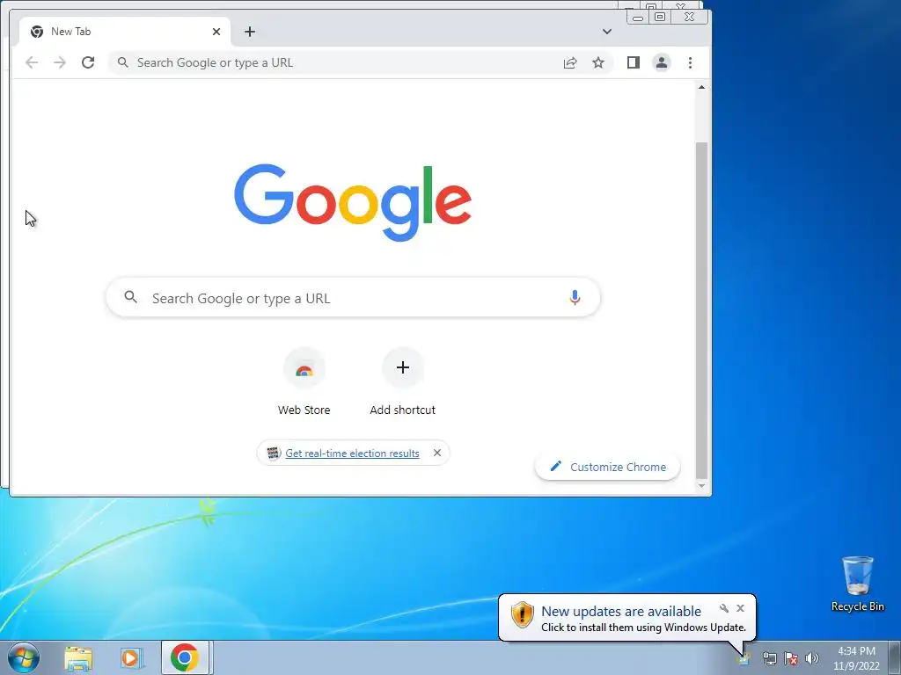The image size is (901, 675).
Task: Click Chrome's forward navigation arrow
Action: [x=60, y=62]
